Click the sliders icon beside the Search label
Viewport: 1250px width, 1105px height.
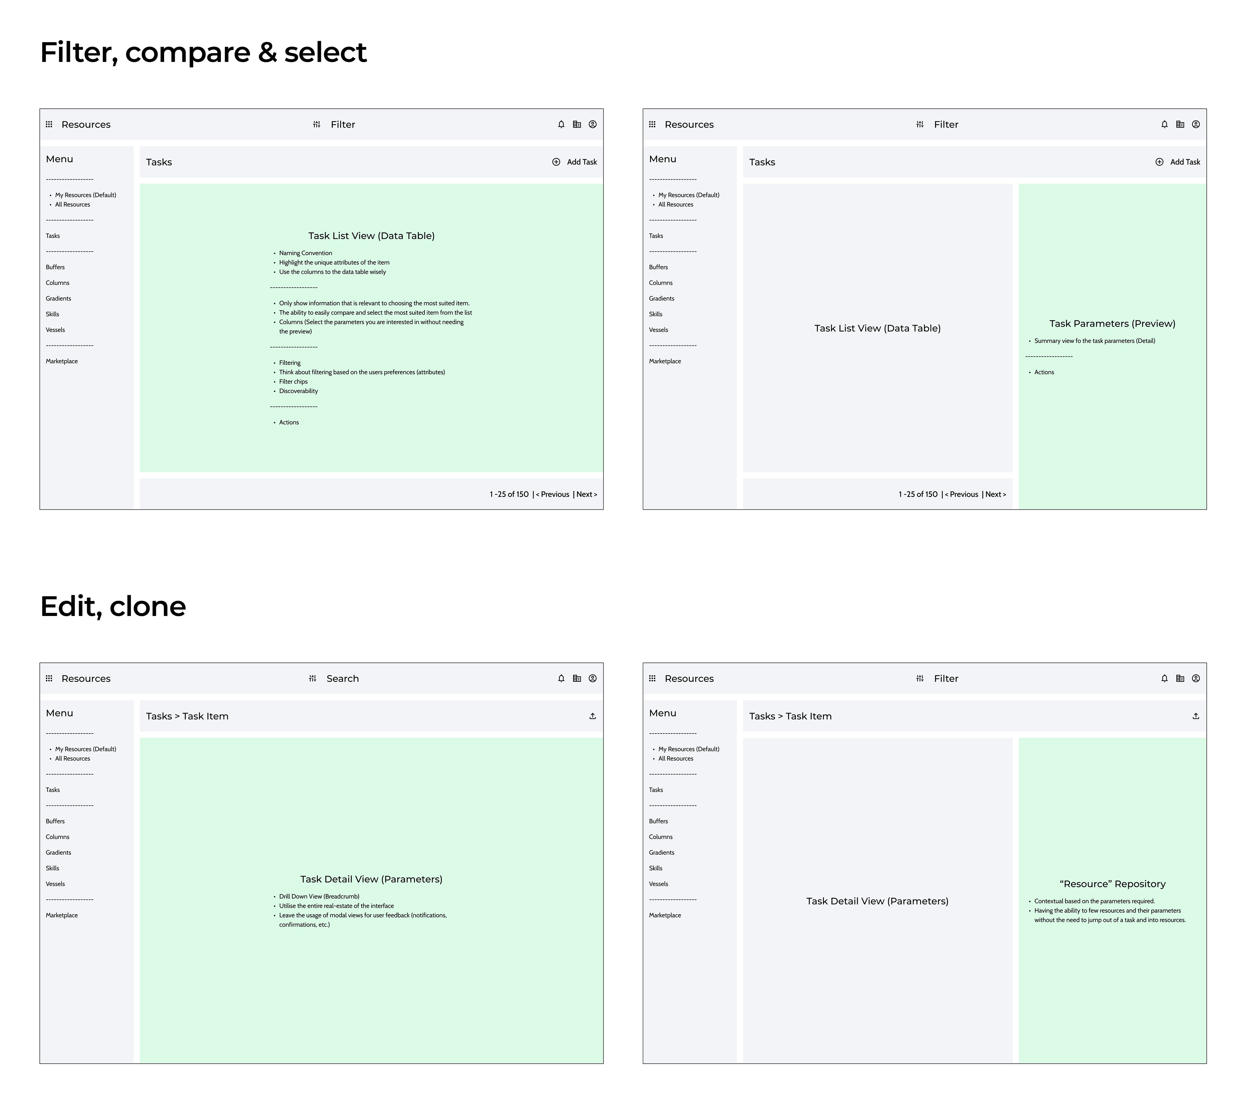click(312, 678)
